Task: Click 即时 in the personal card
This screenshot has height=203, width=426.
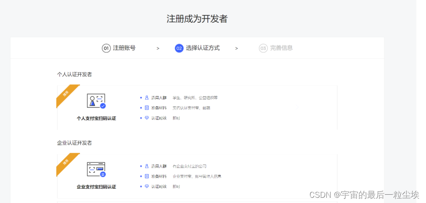Action: point(176,118)
